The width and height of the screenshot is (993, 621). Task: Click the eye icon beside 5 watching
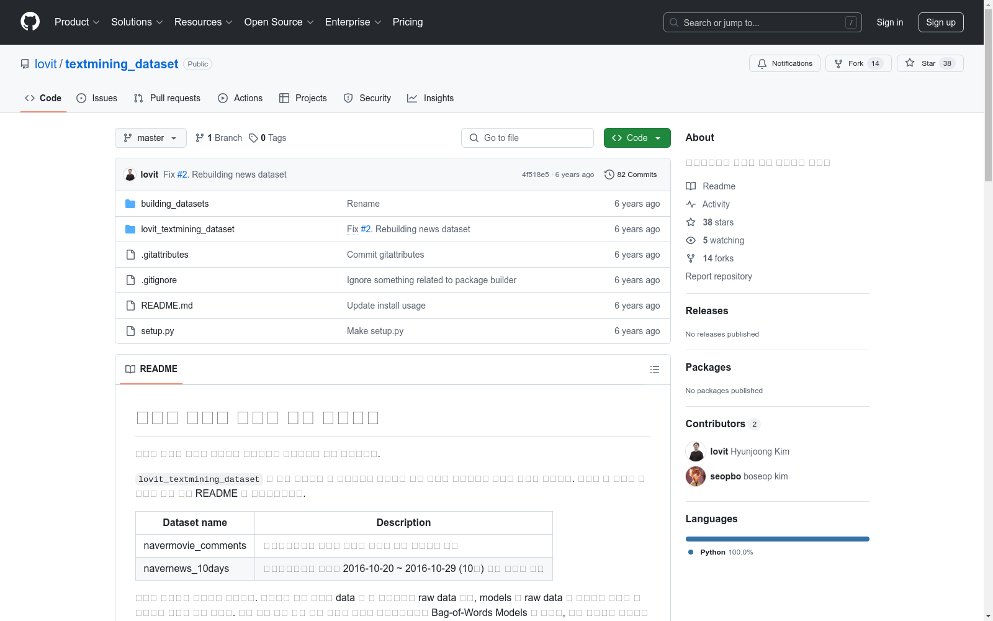691,240
